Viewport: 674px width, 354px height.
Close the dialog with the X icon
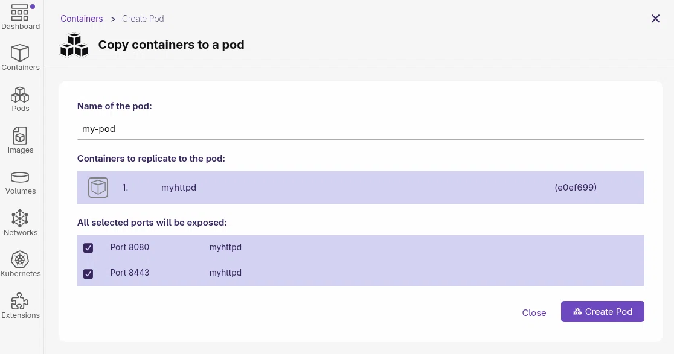click(x=655, y=19)
